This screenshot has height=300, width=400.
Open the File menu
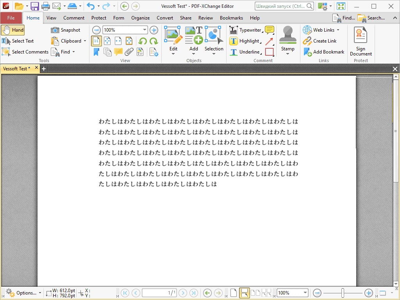11,18
